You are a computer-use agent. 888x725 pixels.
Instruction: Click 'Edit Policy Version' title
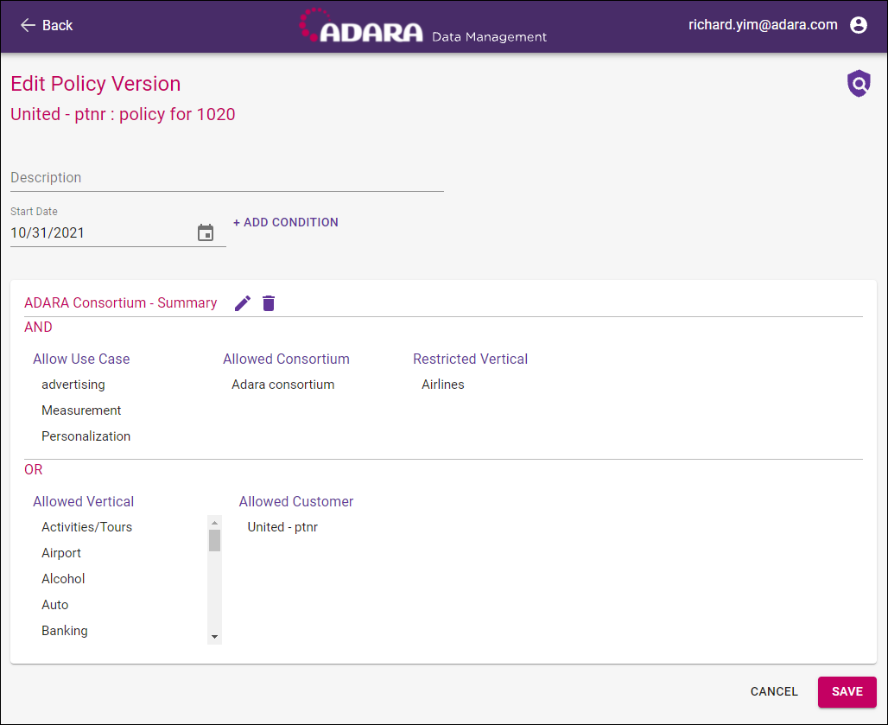click(x=95, y=84)
